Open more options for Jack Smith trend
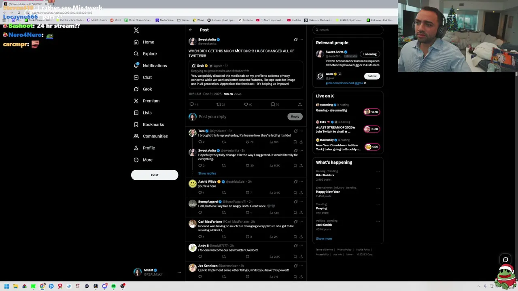Screen dimensions: 518x291 pos(378,221)
